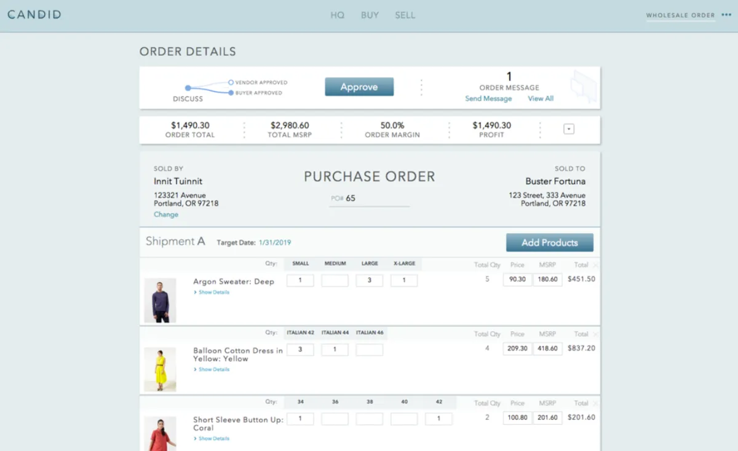Click the Short Sleeve size 40 quantity field
Viewport: 738px width, 451px height.
404,419
